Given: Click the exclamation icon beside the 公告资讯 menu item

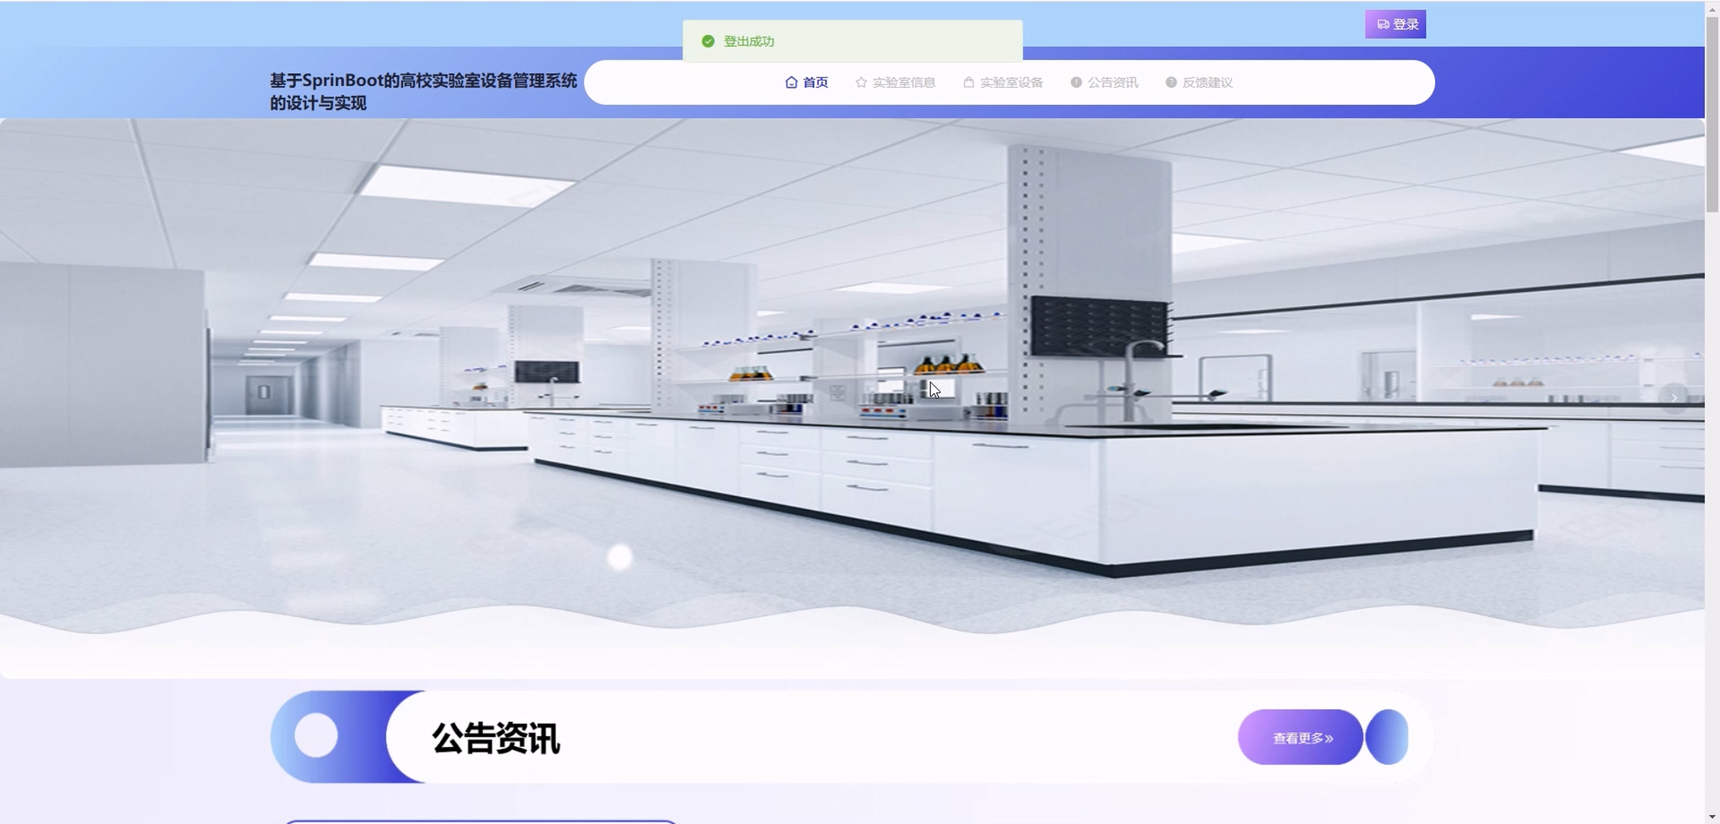Looking at the screenshot, I should tap(1076, 82).
